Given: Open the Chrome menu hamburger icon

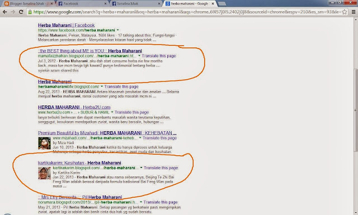Looking at the screenshot, I should click(353, 12).
